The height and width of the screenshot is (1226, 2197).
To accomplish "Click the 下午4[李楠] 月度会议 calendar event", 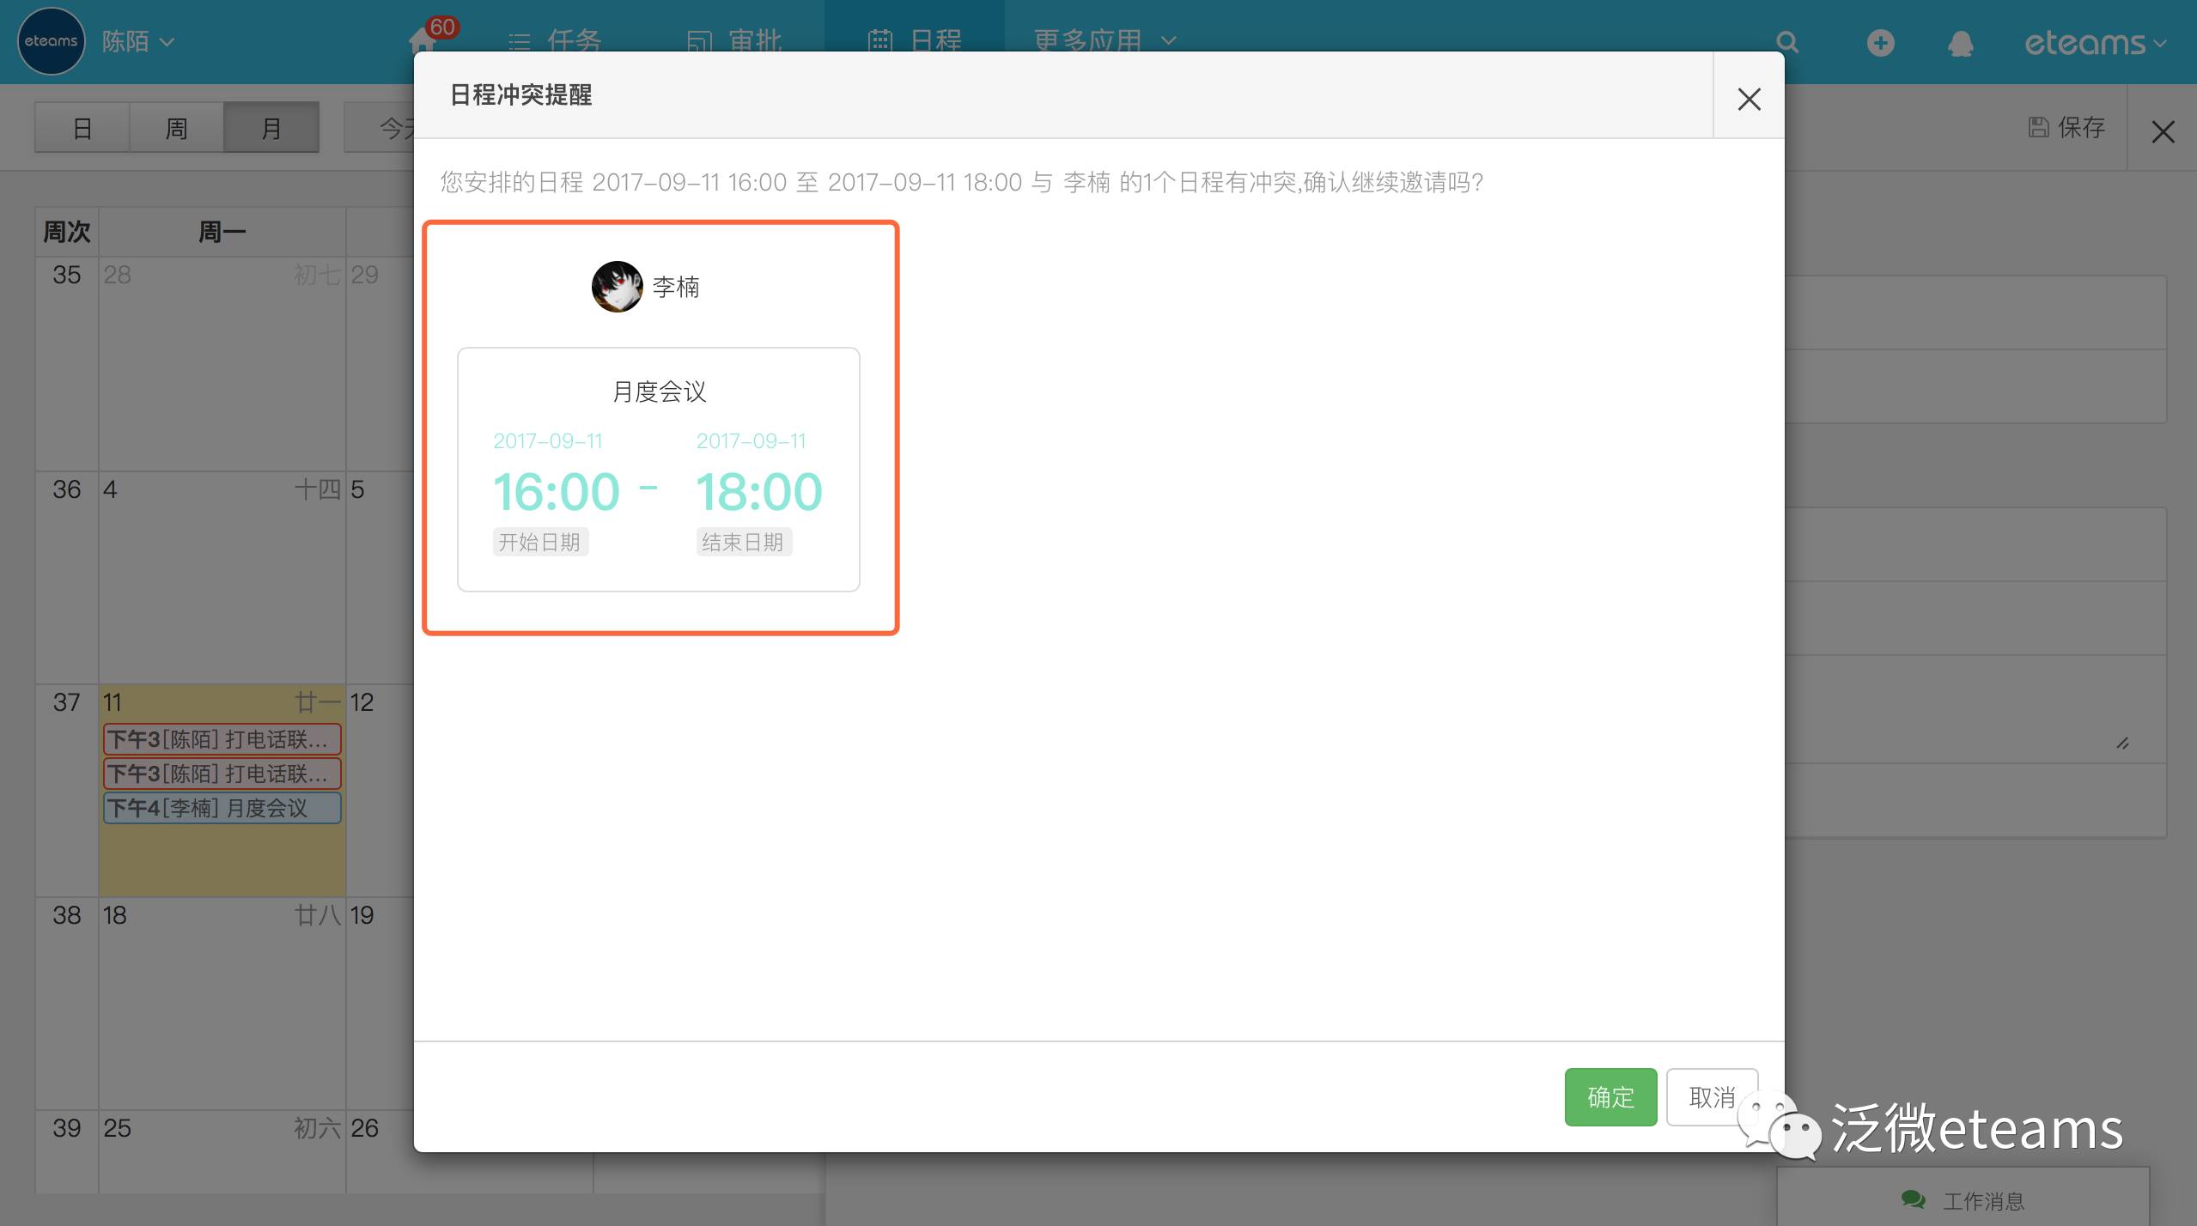I will click(x=222, y=808).
